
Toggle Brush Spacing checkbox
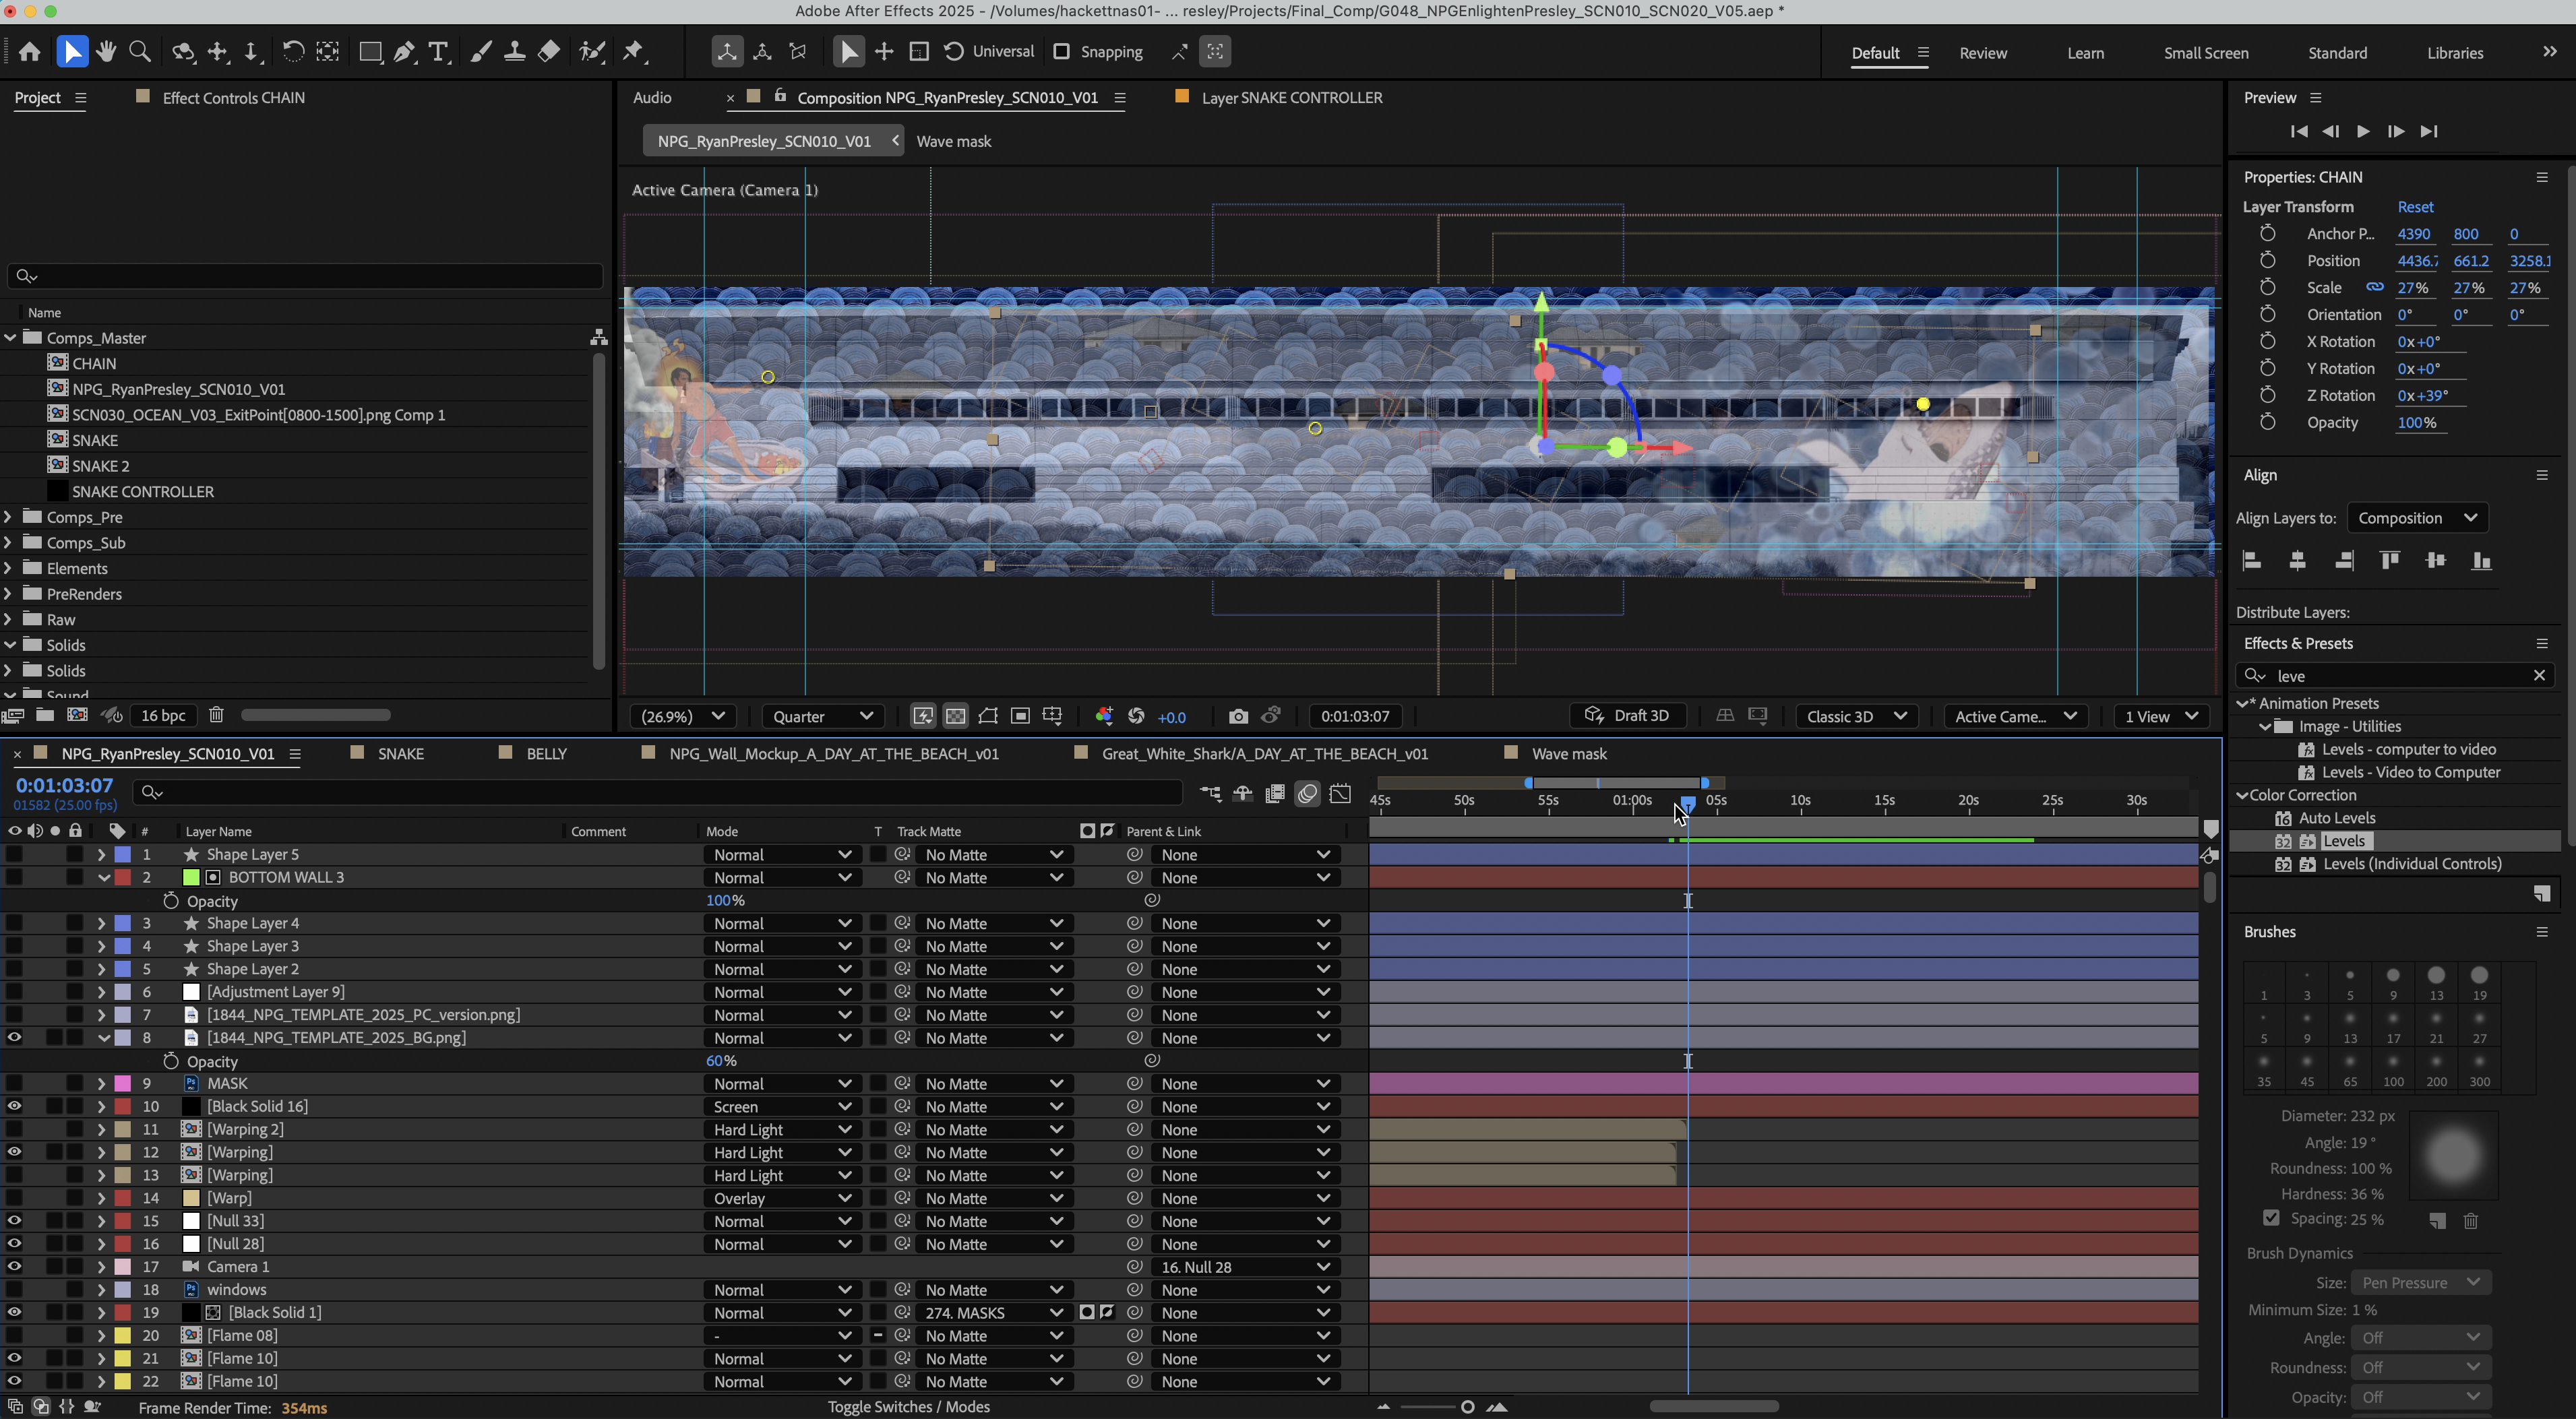click(x=2271, y=1218)
